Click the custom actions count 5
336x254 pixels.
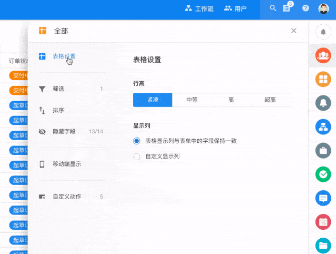click(x=101, y=197)
